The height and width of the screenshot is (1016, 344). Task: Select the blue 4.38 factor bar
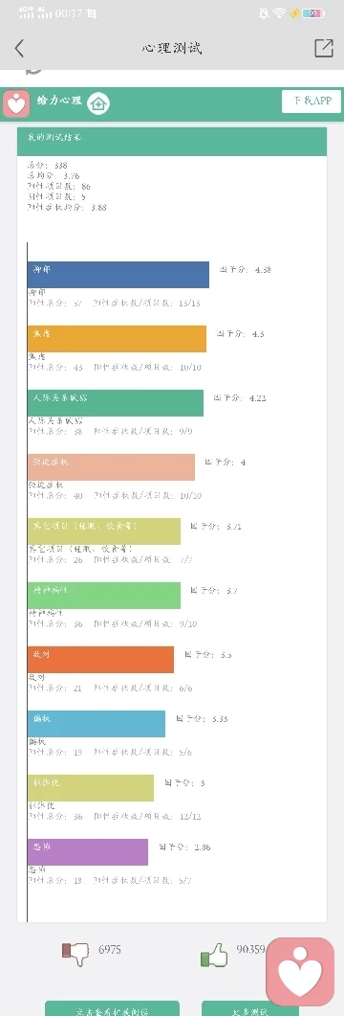(x=118, y=275)
